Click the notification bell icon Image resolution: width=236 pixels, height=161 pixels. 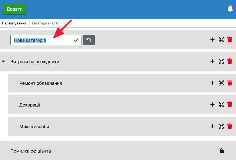pos(230,9)
